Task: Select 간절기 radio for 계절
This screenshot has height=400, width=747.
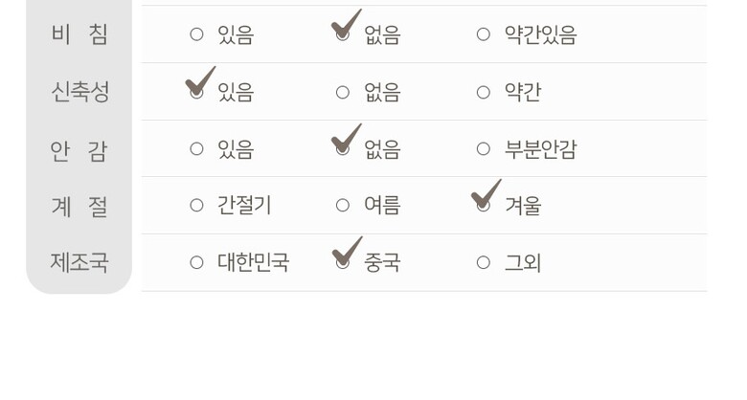Action: pyautogui.click(x=196, y=206)
